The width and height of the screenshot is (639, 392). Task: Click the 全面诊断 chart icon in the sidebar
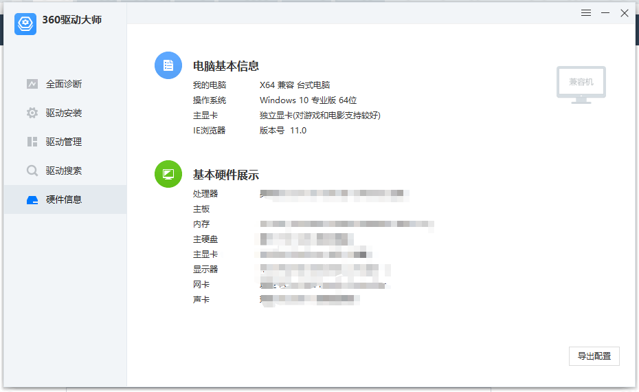(32, 84)
